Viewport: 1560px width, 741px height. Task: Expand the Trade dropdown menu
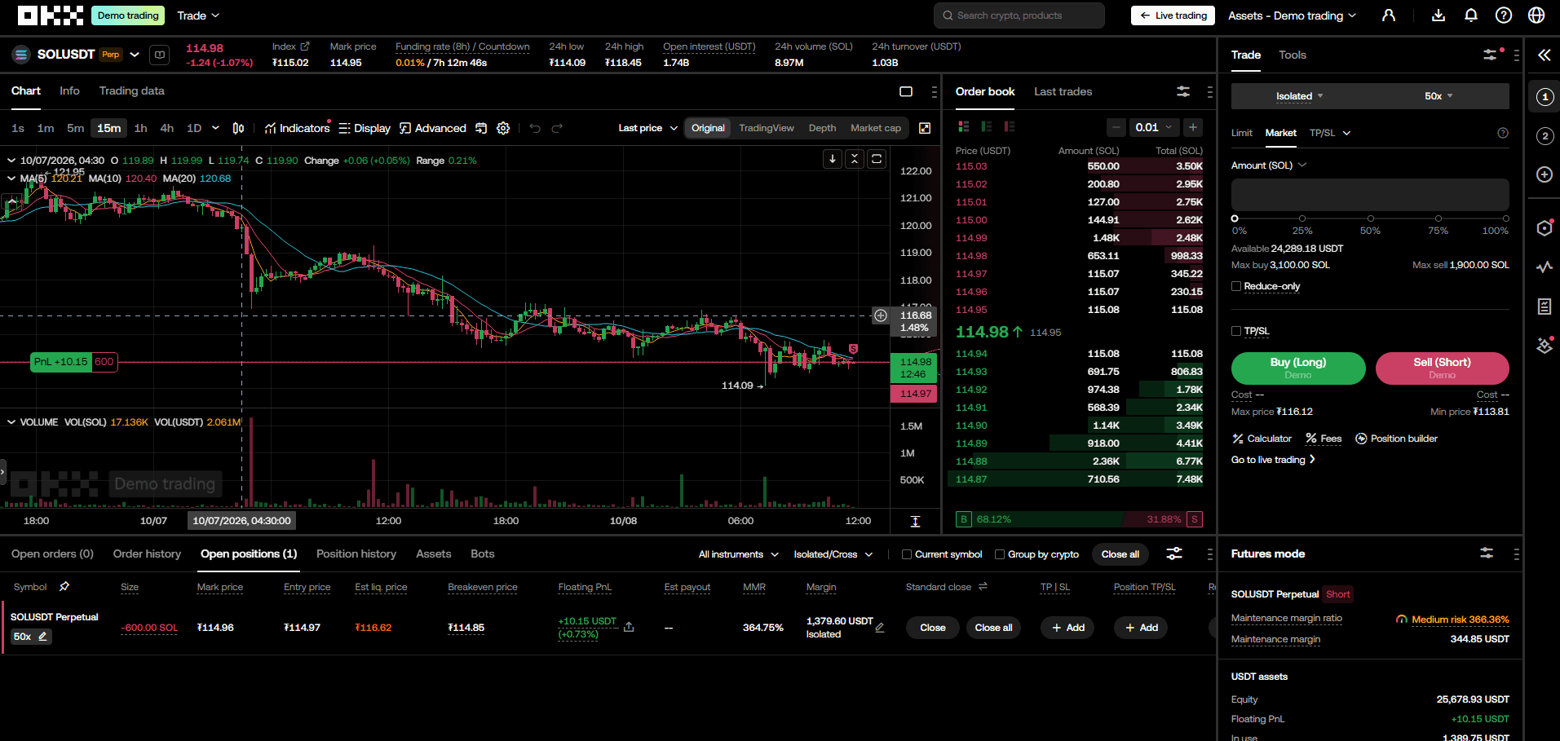(x=198, y=15)
